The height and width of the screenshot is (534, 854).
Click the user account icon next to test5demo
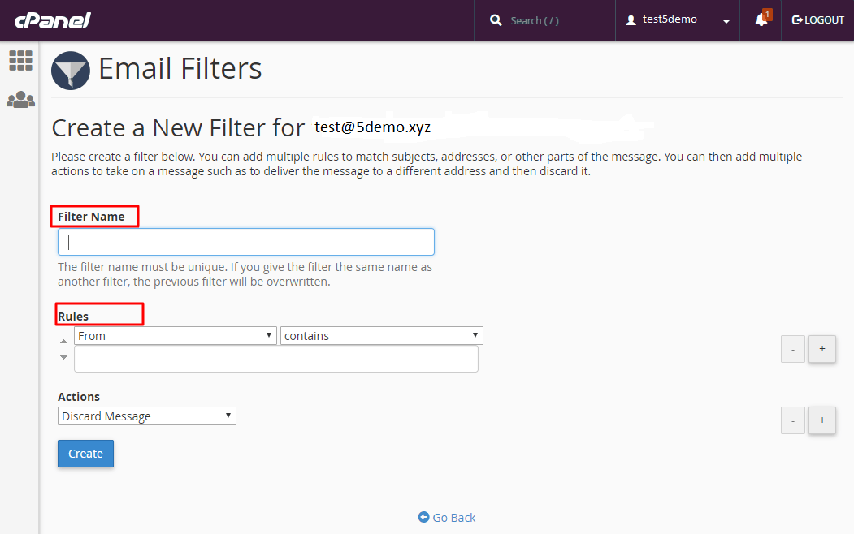[x=631, y=19]
